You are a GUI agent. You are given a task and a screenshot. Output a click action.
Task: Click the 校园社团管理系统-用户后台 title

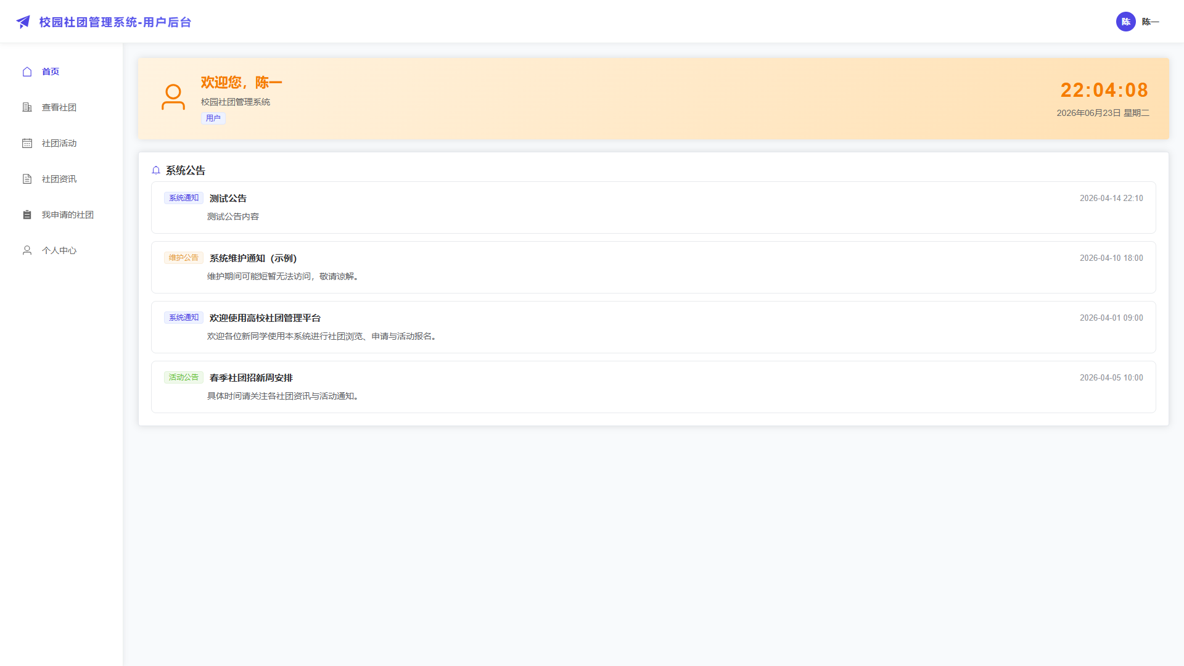pyautogui.click(x=115, y=22)
